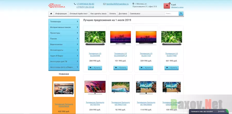Click the 151 990 руб. price
This screenshot has width=232, height=114.
pos(120,61)
